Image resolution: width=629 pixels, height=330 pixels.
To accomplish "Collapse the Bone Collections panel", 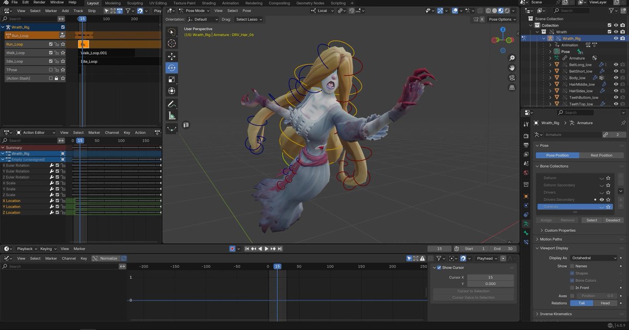I will pyautogui.click(x=554, y=166).
